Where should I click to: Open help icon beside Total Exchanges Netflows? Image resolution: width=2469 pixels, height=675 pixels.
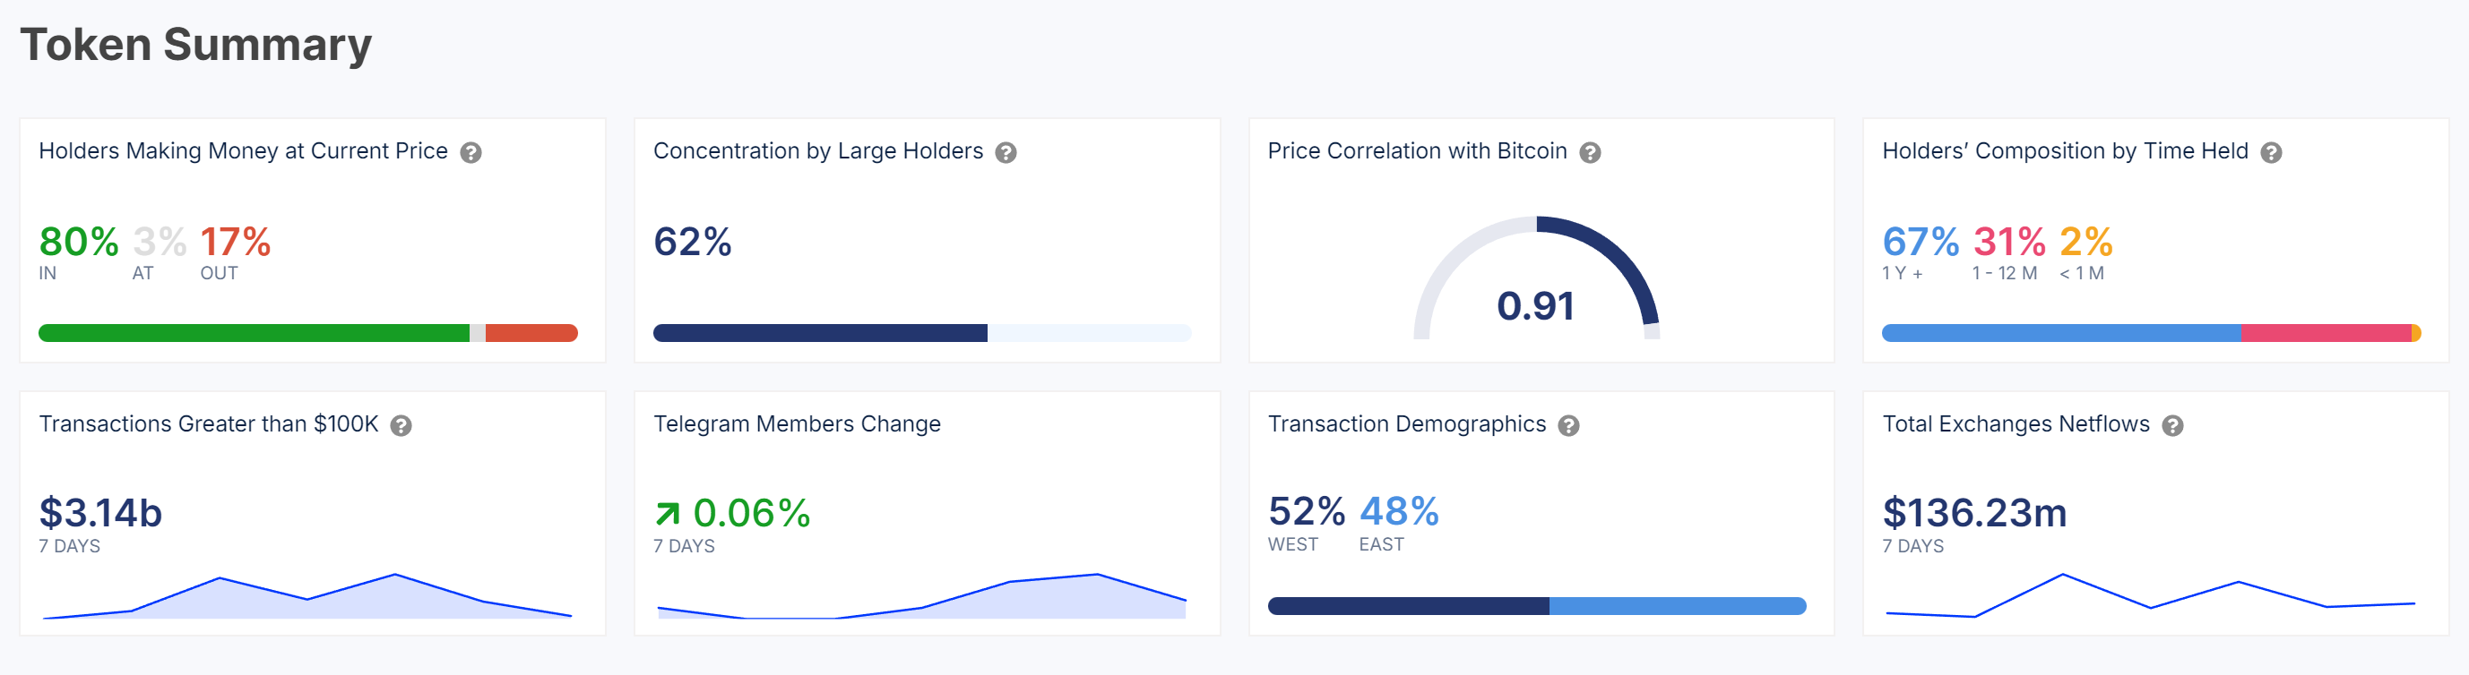tap(2173, 425)
